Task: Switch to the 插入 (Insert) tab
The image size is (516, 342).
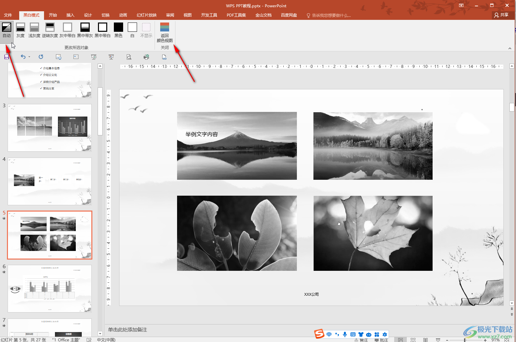Action: coord(70,15)
